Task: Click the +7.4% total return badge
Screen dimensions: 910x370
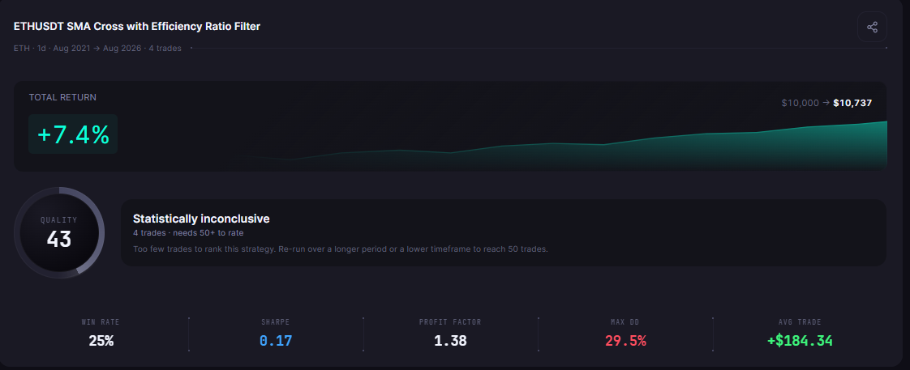Action: (x=73, y=134)
